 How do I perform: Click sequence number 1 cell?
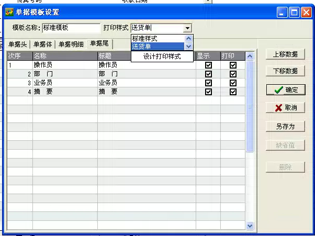20,65
